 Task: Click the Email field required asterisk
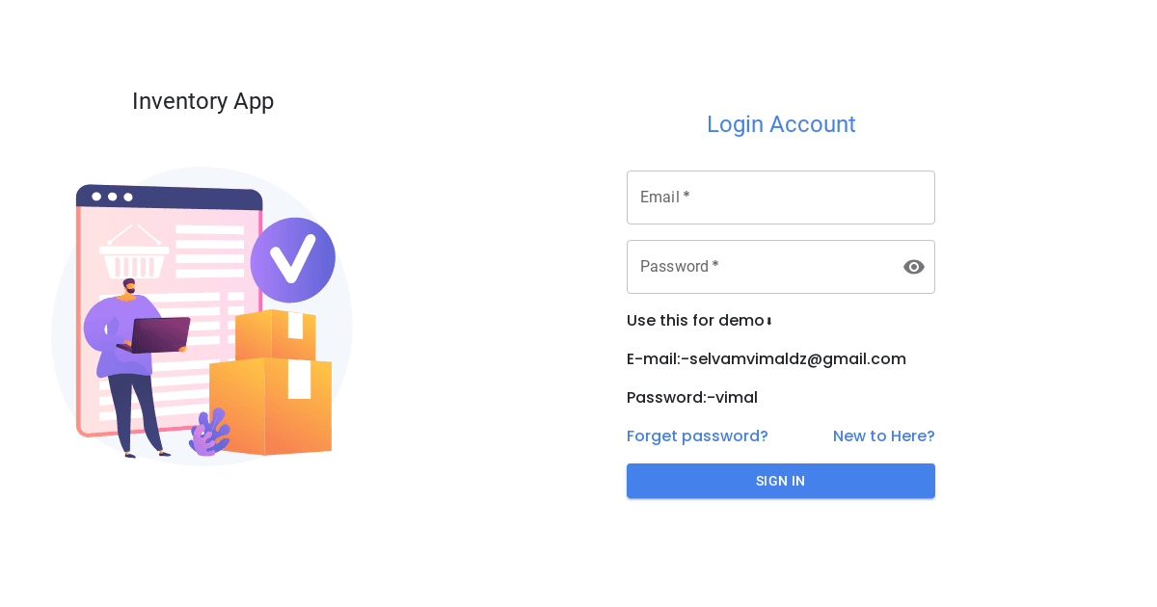pyautogui.click(x=686, y=195)
